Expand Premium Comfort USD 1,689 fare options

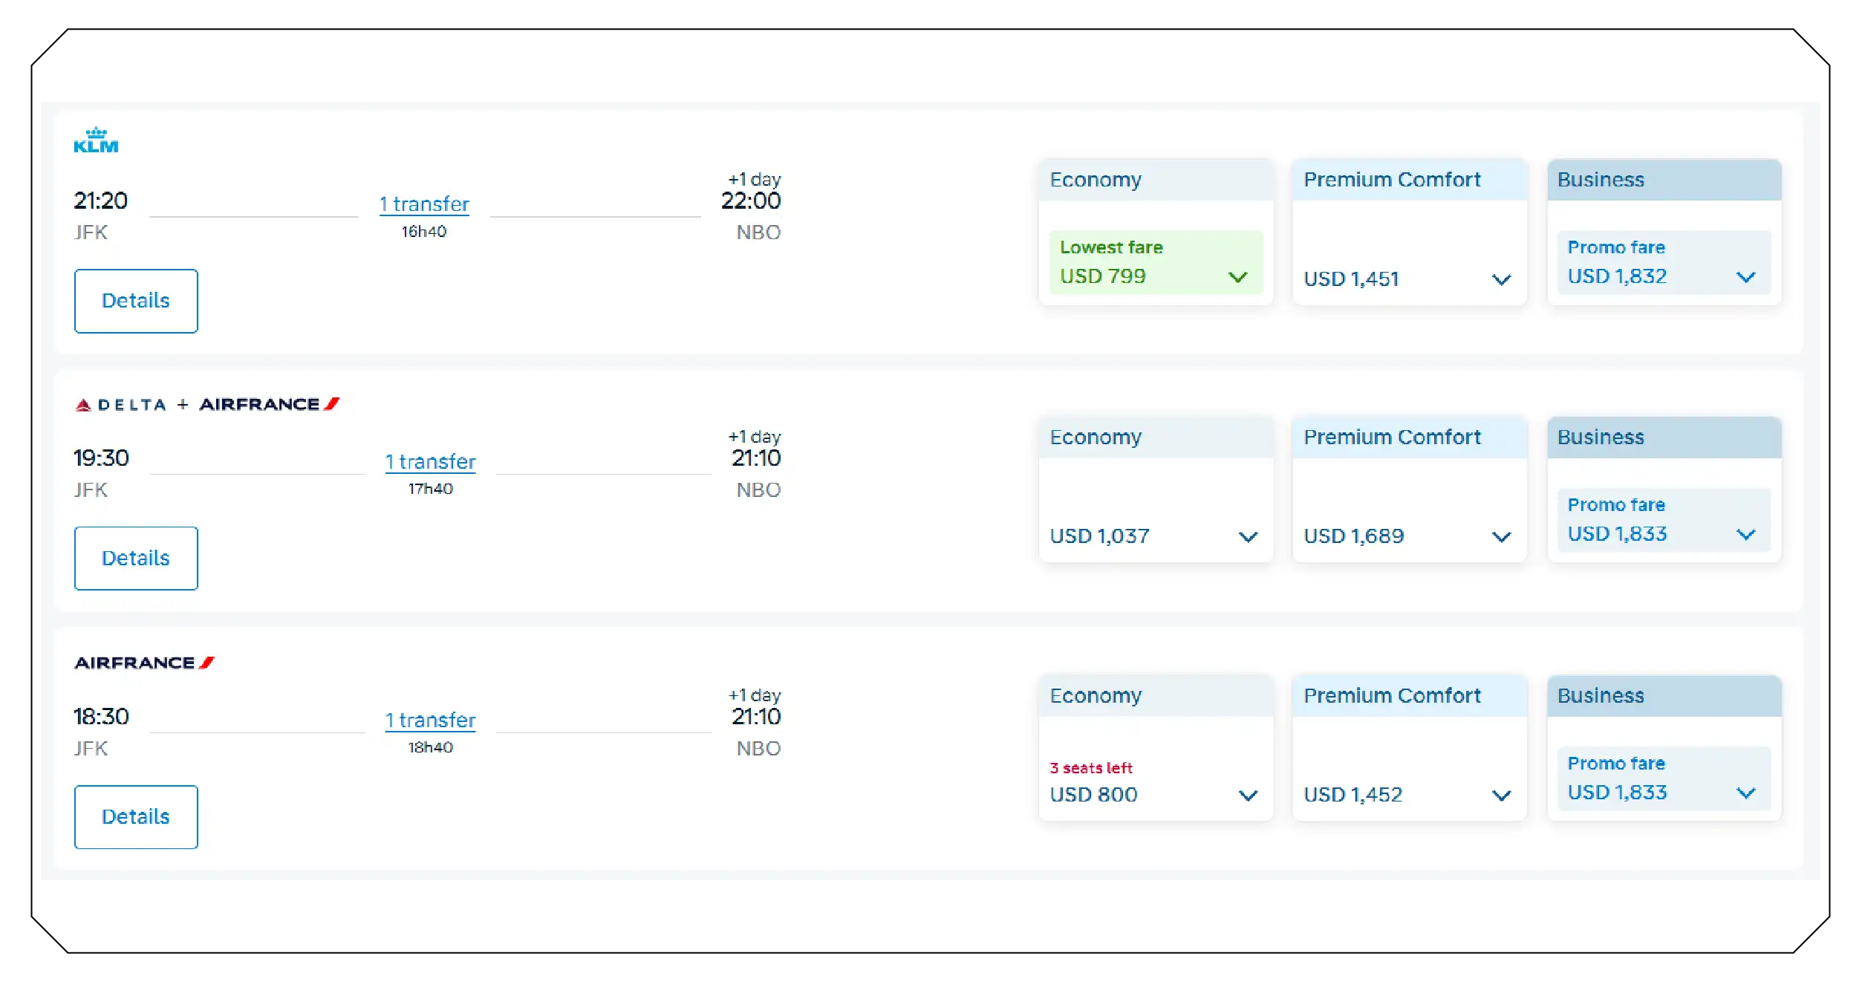1502,536
